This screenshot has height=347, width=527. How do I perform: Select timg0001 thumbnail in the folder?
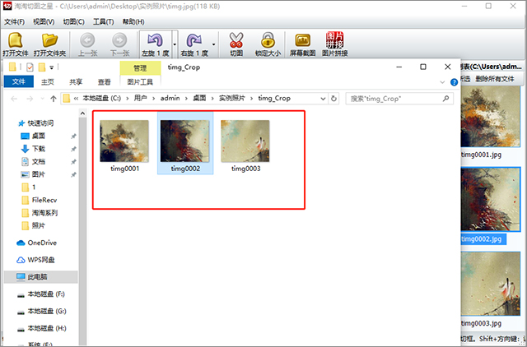point(125,146)
